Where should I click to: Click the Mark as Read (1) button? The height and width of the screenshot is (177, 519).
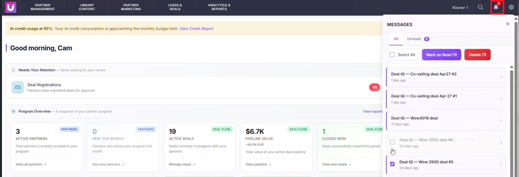(441, 55)
